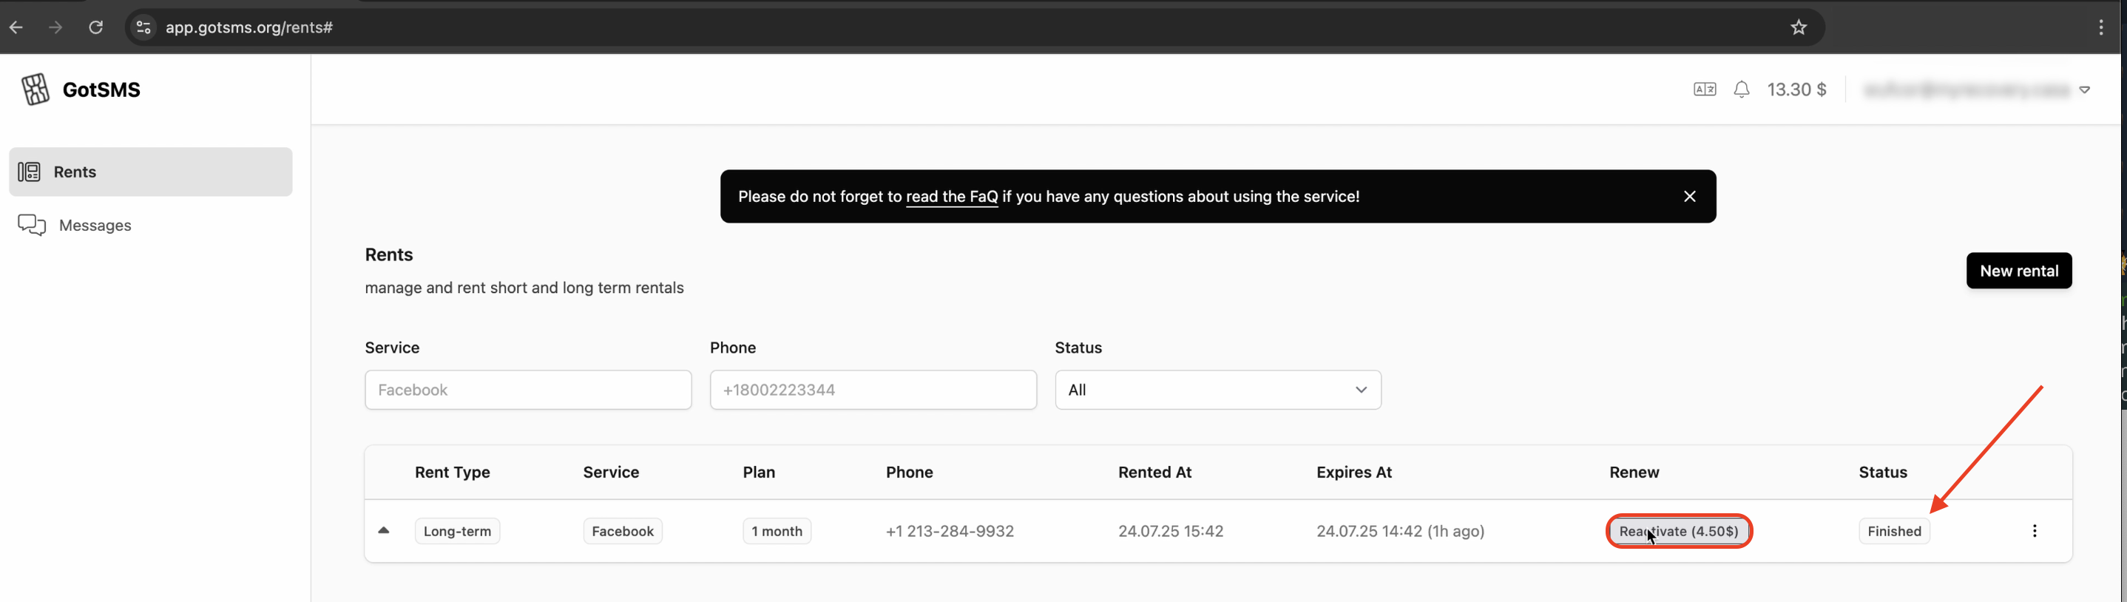
Task: Click the Long-term rent type badge
Action: [458, 531]
